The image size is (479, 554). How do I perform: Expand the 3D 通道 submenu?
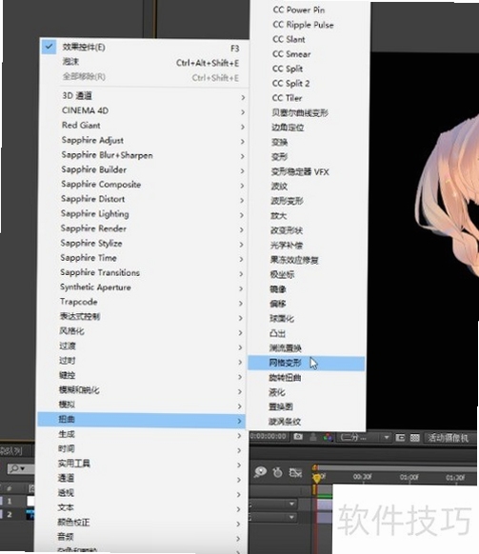click(x=153, y=96)
